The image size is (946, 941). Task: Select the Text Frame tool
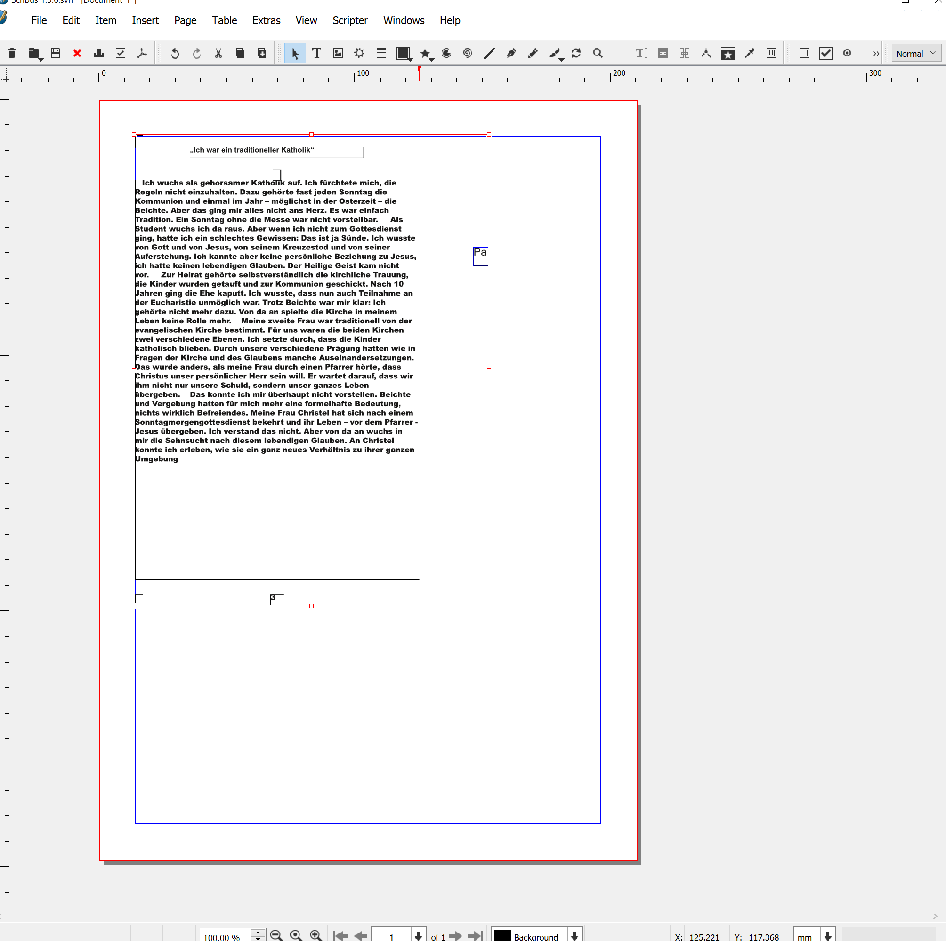tap(316, 53)
